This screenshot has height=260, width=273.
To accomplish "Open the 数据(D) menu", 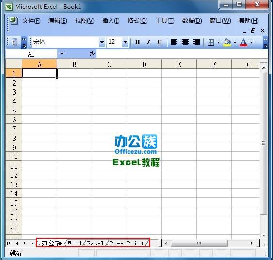I will coord(192,21).
